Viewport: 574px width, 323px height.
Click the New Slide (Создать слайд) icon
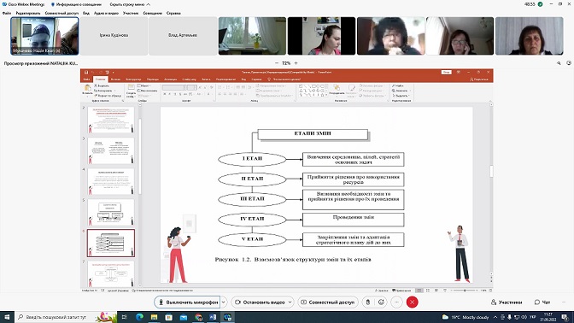click(131, 88)
